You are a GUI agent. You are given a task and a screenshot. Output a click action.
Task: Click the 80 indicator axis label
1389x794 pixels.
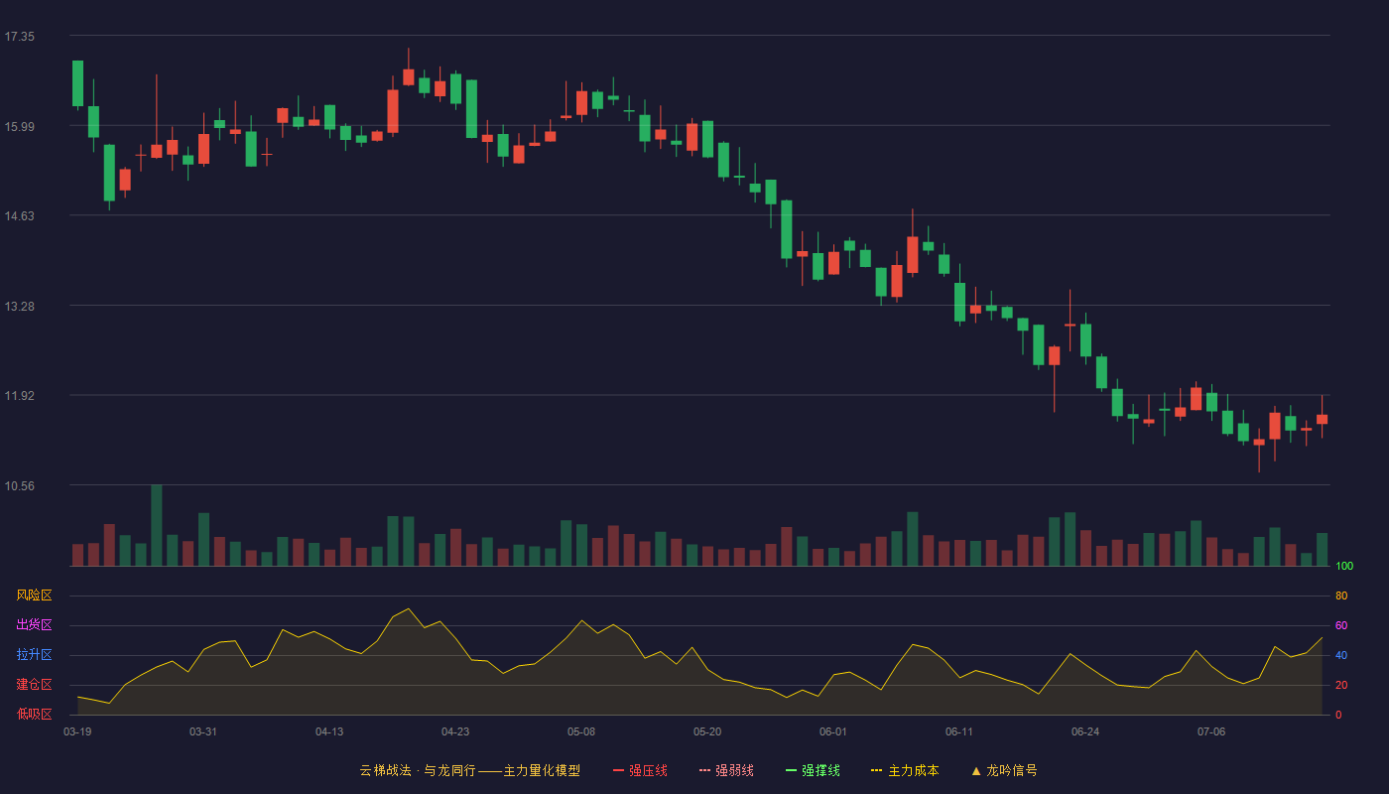coord(1341,595)
